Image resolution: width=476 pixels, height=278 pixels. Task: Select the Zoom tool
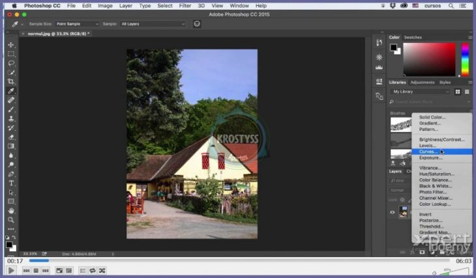[11, 220]
